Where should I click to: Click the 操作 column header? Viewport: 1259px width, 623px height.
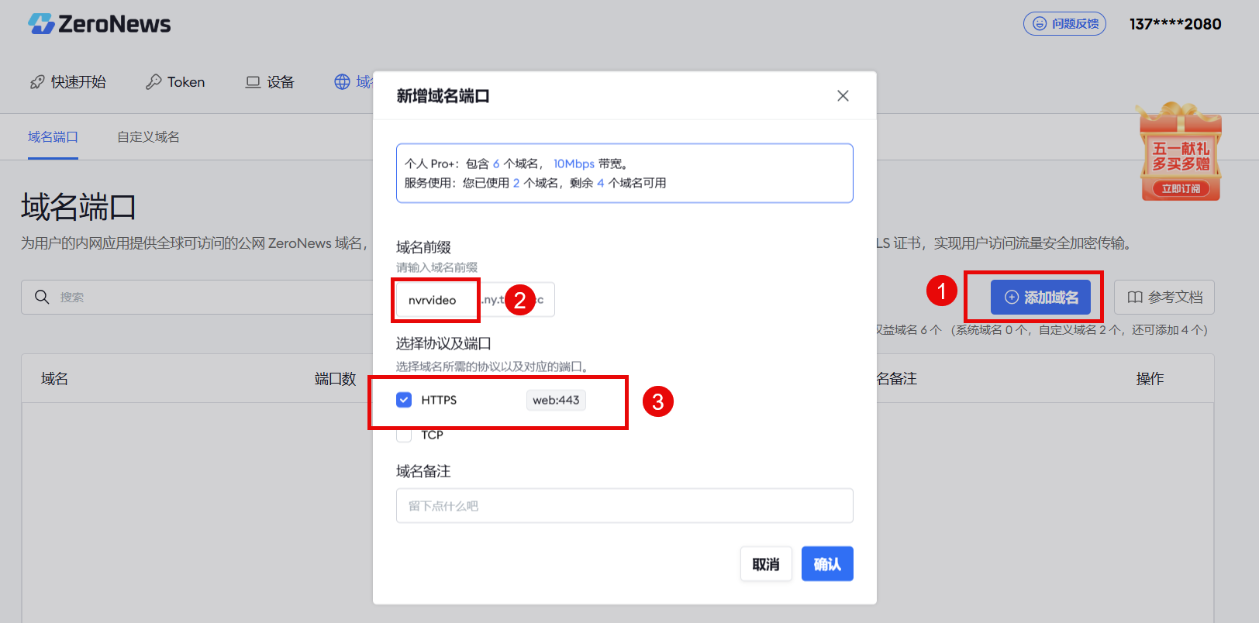pyautogui.click(x=1150, y=379)
